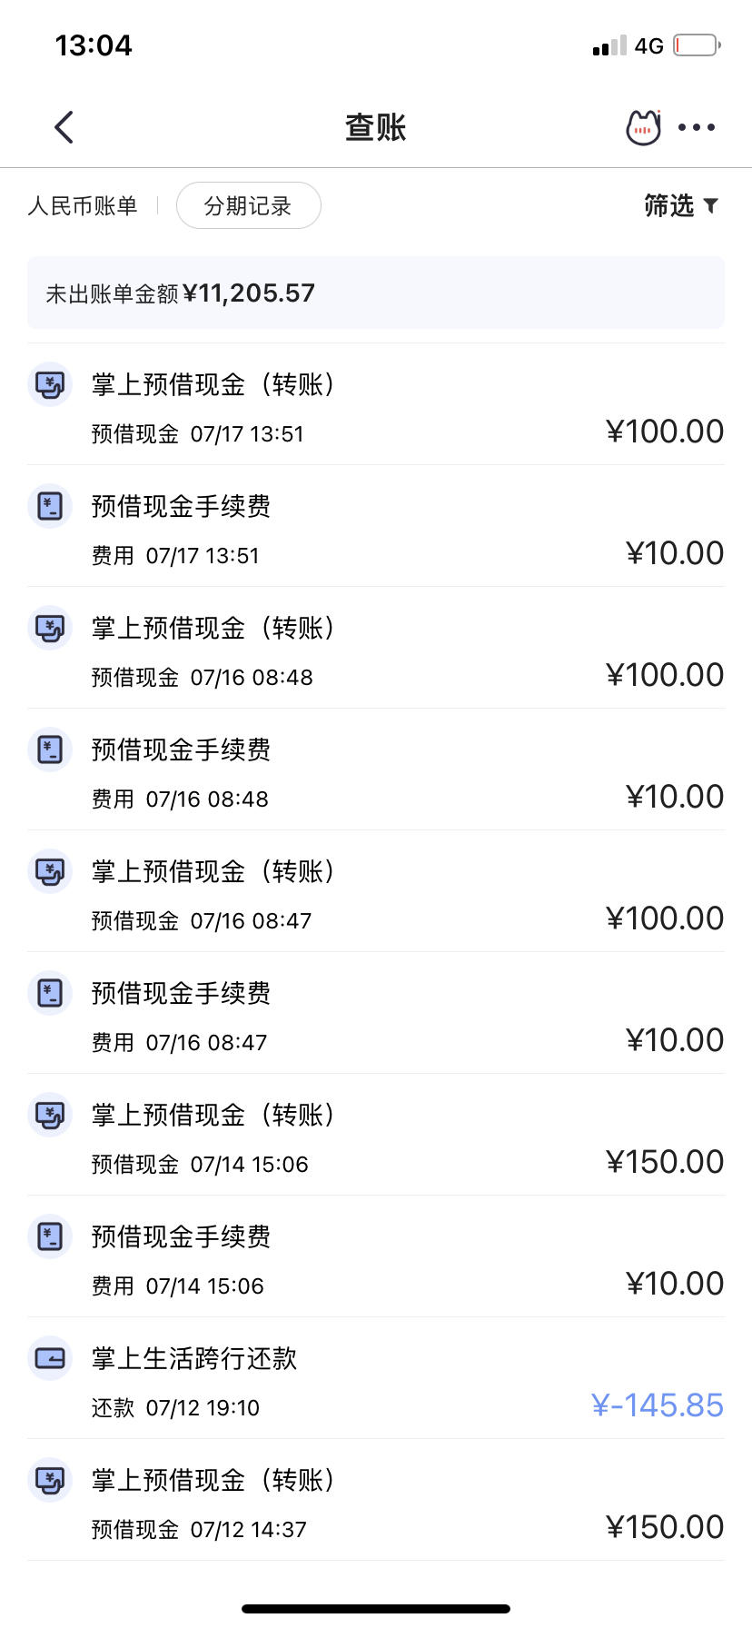Click the filter funnel arrow beside 筛选
752x1628 pixels.
(x=711, y=206)
